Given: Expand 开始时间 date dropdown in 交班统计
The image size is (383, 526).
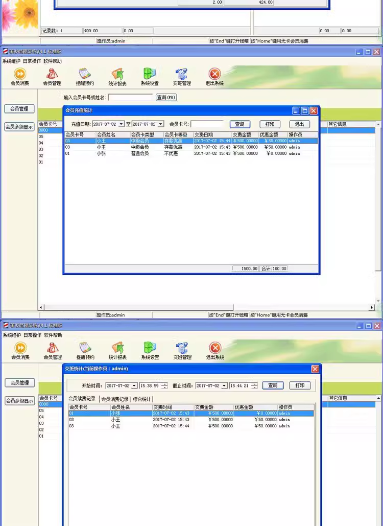Looking at the screenshot, I should point(134,386).
